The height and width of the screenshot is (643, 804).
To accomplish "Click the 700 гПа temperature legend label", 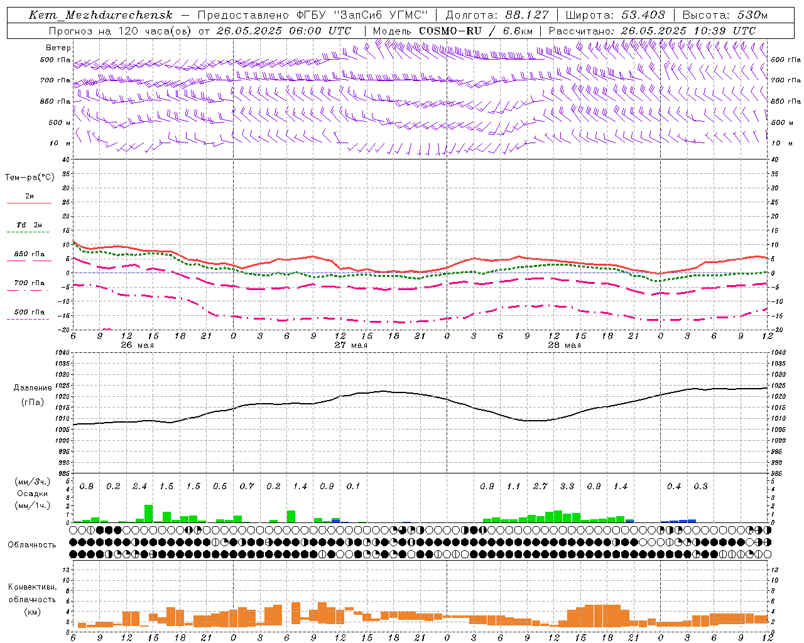I will [29, 283].
